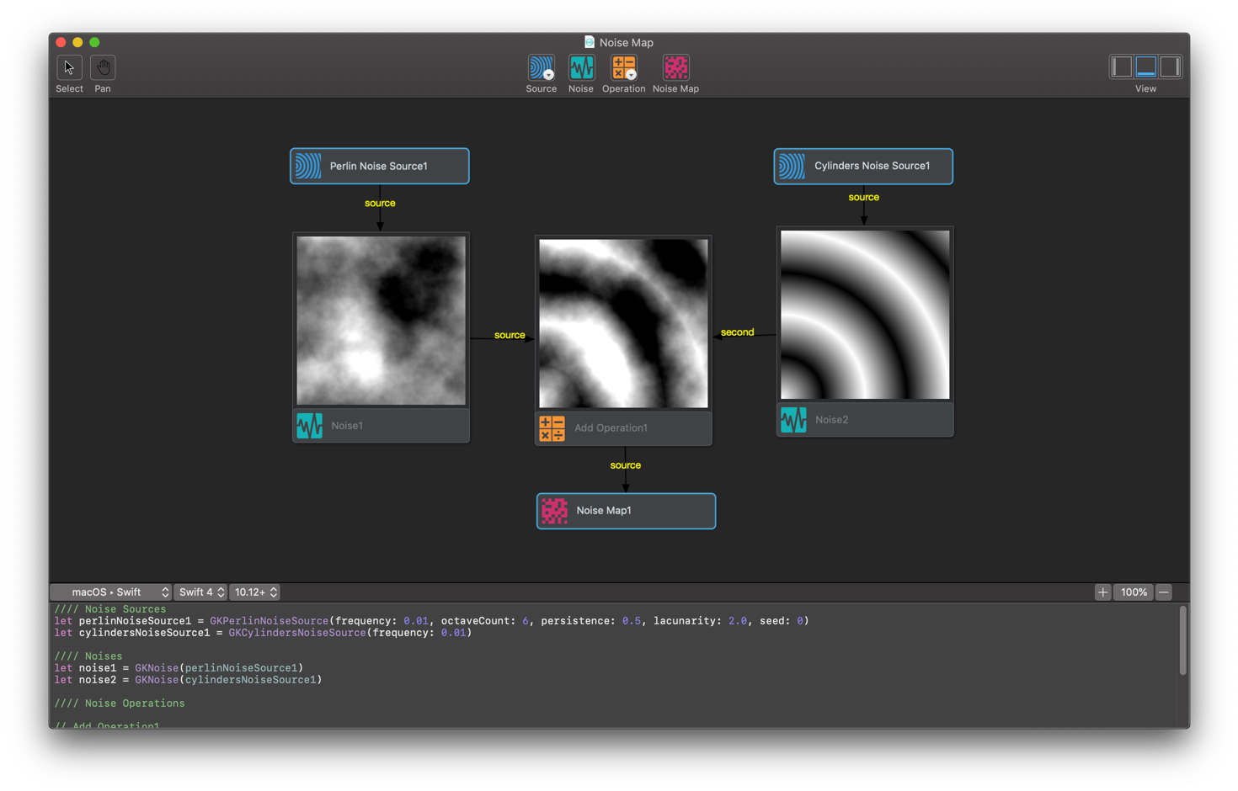The image size is (1238, 791).
Task: Zoom in with the plus button
Action: tap(1102, 592)
